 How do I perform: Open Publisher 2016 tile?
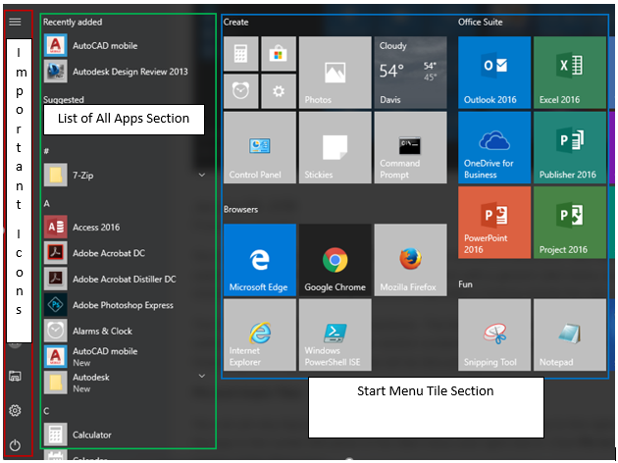(570, 147)
